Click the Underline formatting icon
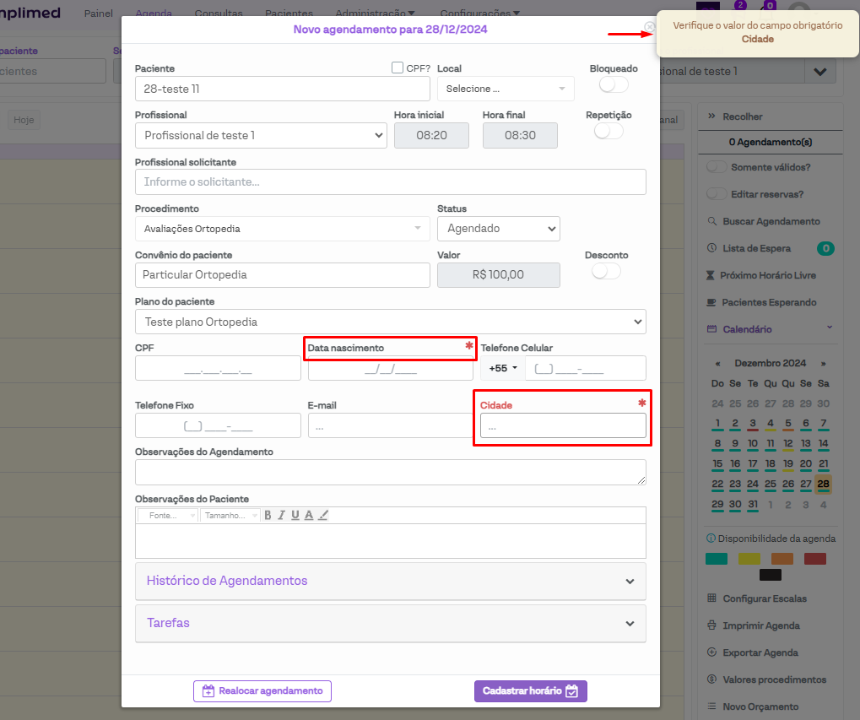The height and width of the screenshot is (720, 860). tap(295, 515)
